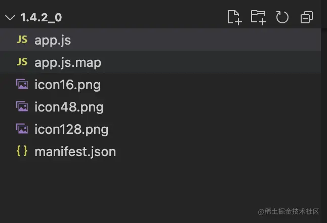Open the app.js.map file
The image size is (327, 223).
click(x=68, y=62)
